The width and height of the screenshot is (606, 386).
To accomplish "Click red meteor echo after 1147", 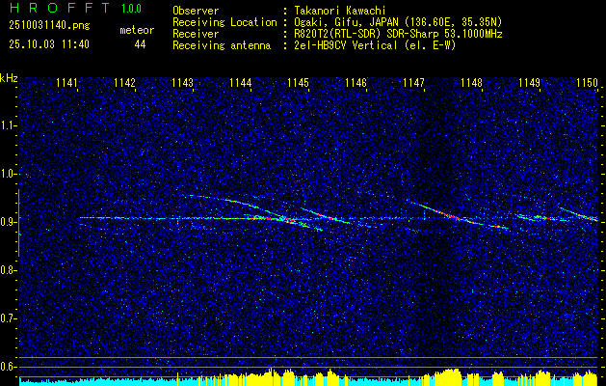I will click(448, 214).
